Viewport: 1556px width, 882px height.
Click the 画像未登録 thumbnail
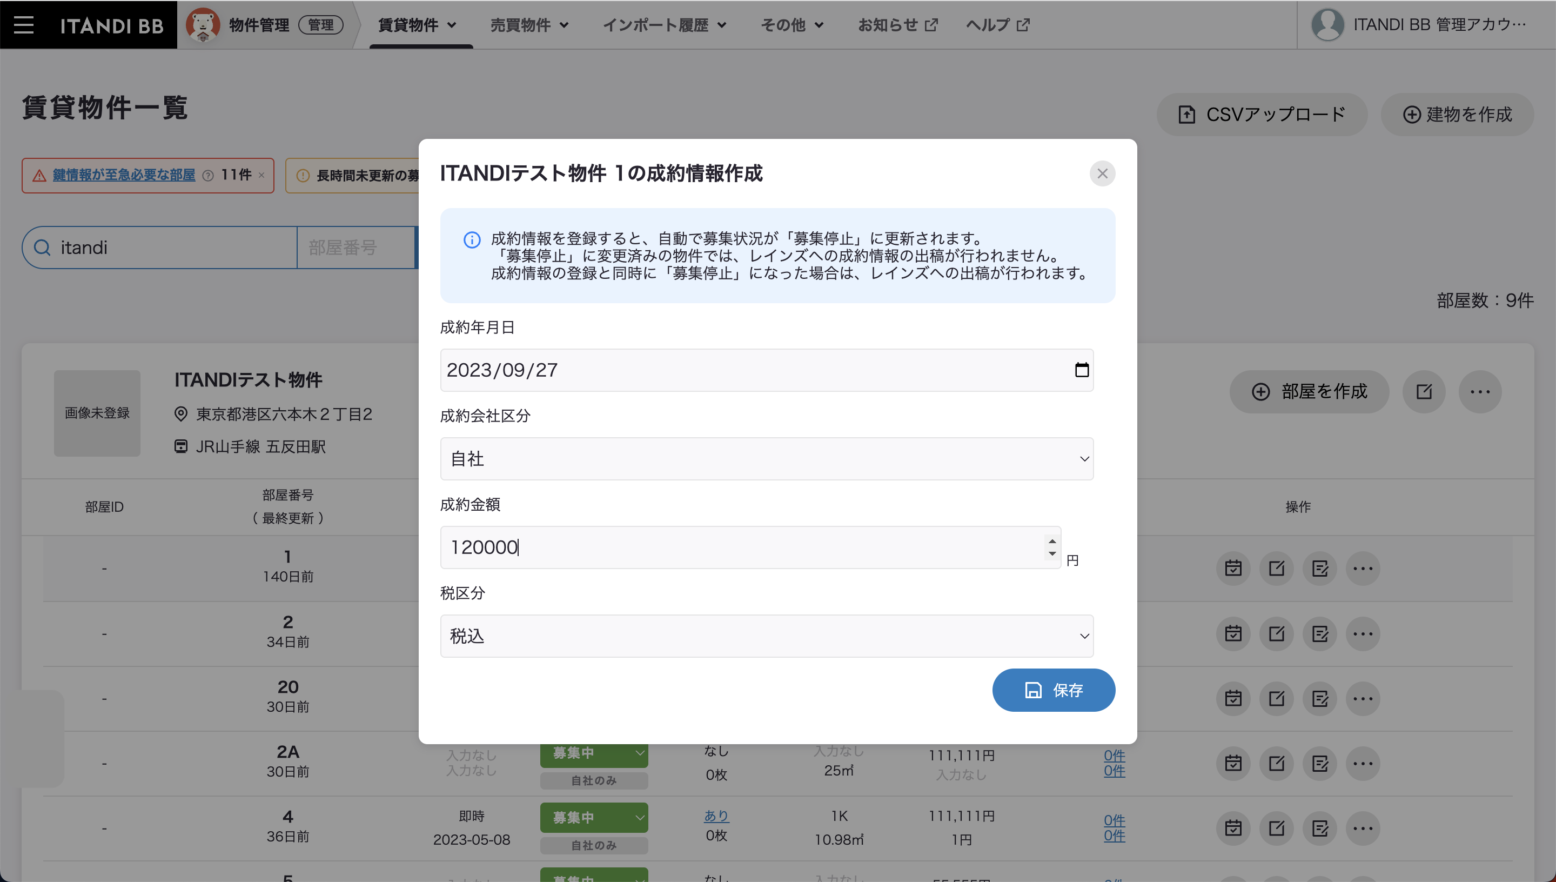coord(97,413)
